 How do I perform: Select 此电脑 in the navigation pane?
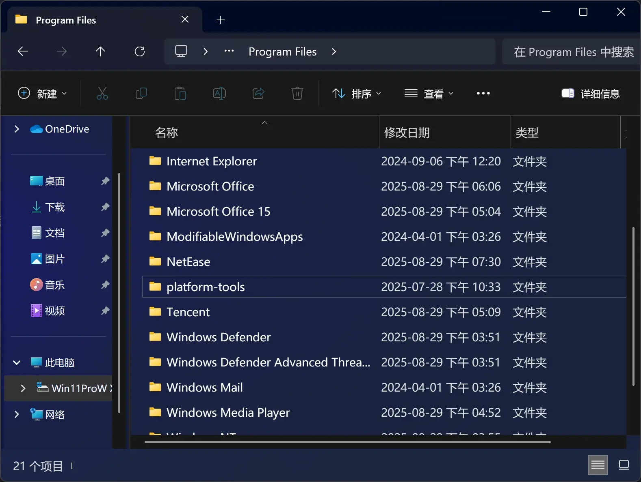pyautogui.click(x=60, y=362)
